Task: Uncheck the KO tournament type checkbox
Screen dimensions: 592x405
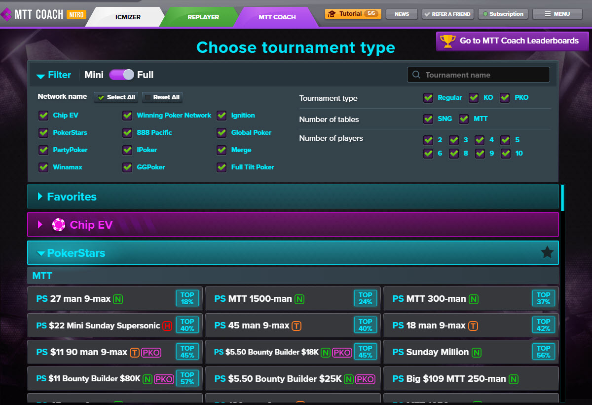Action: 474,98
